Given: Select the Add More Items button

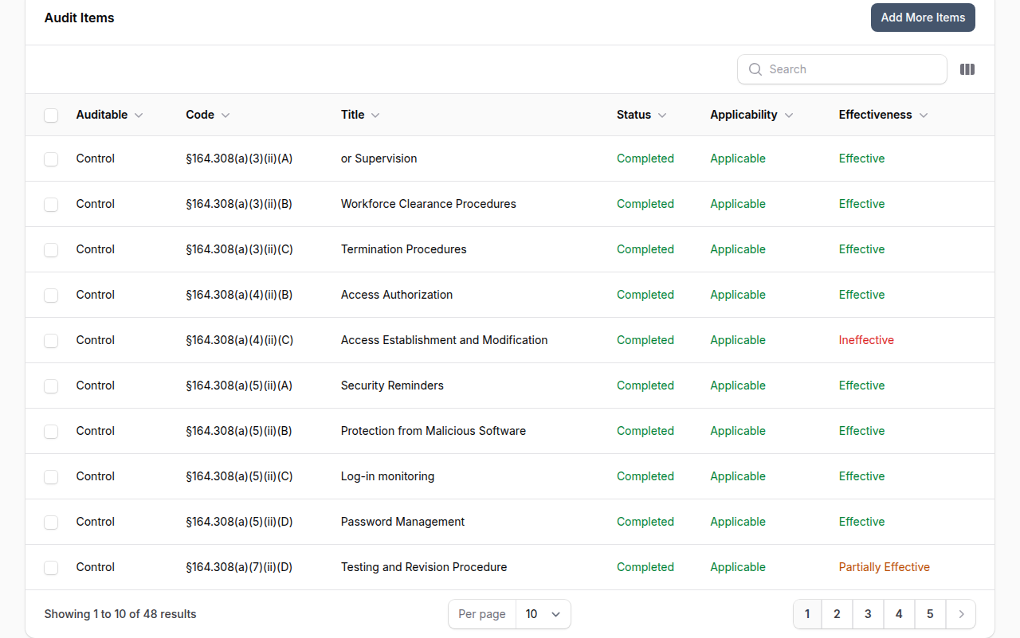Looking at the screenshot, I should (x=923, y=17).
